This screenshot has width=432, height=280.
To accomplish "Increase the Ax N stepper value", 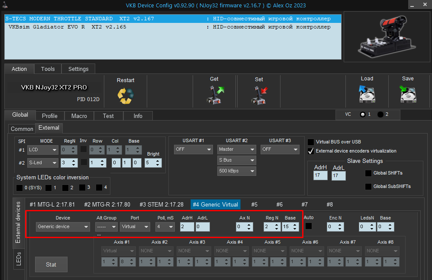I will pos(249,225).
